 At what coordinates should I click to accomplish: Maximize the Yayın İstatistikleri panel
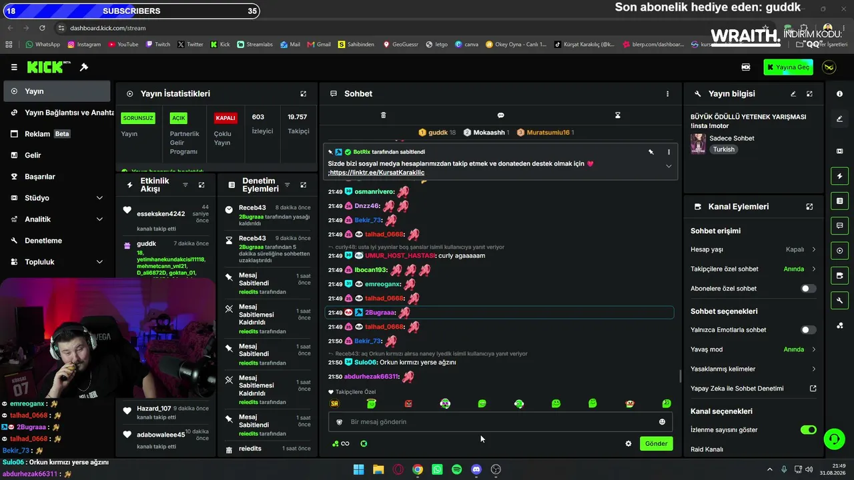coord(303,94)
